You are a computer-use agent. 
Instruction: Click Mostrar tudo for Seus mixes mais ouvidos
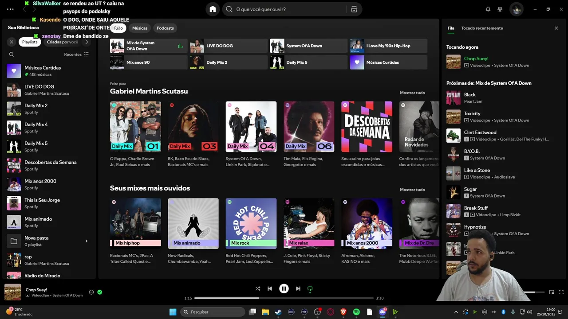click(x=412, y=190)
